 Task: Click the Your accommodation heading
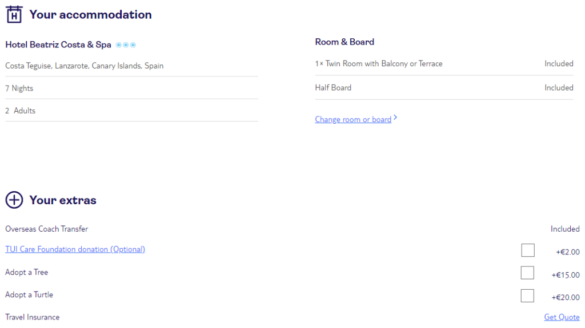(x=91, y=14)
